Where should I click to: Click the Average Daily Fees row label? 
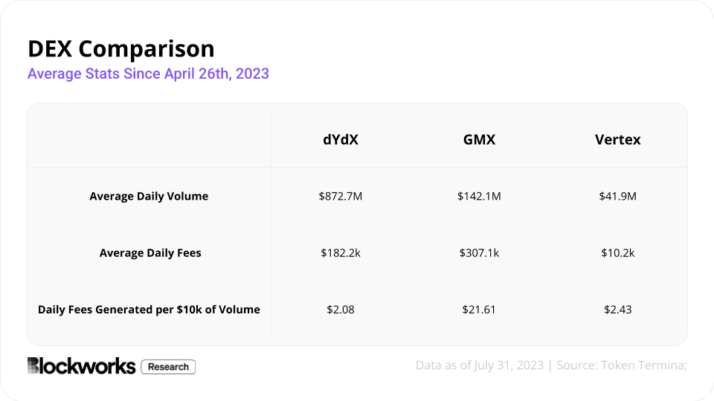tap(150, 253)
